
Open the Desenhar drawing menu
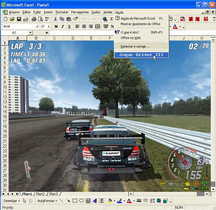coord(12,201)
